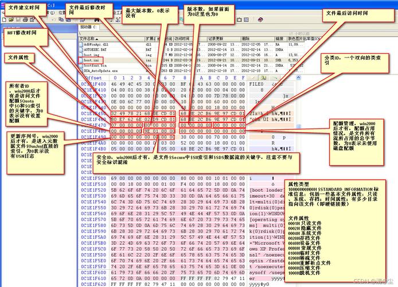The width and height of the screenshot is (398, 287).
Task: Click the red book help icon
Action: click(x=260, y=20)
